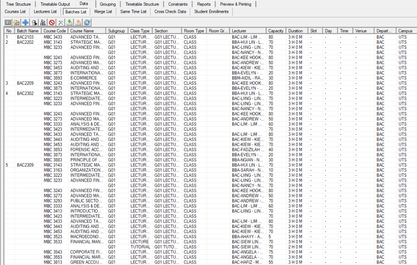Click the list options icon with sliders
417x265 pixels.
point(8,23)
